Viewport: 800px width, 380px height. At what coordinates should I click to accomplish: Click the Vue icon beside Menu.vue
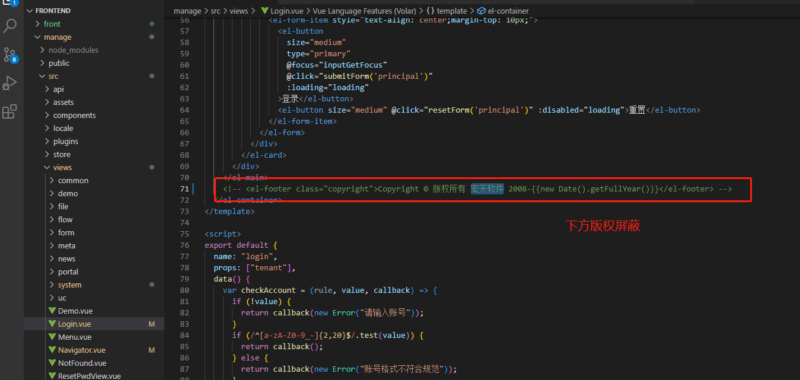point(52,337)
